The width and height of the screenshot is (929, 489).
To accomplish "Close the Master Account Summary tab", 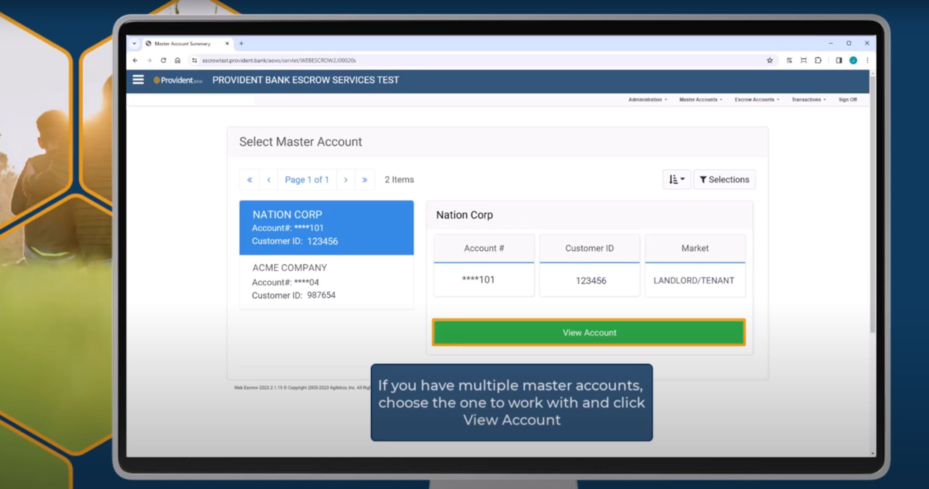I will click(227, 43).
